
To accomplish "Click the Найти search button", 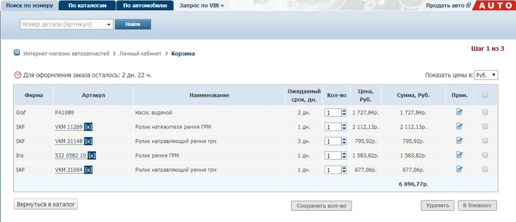I will [x=133, y=24].
